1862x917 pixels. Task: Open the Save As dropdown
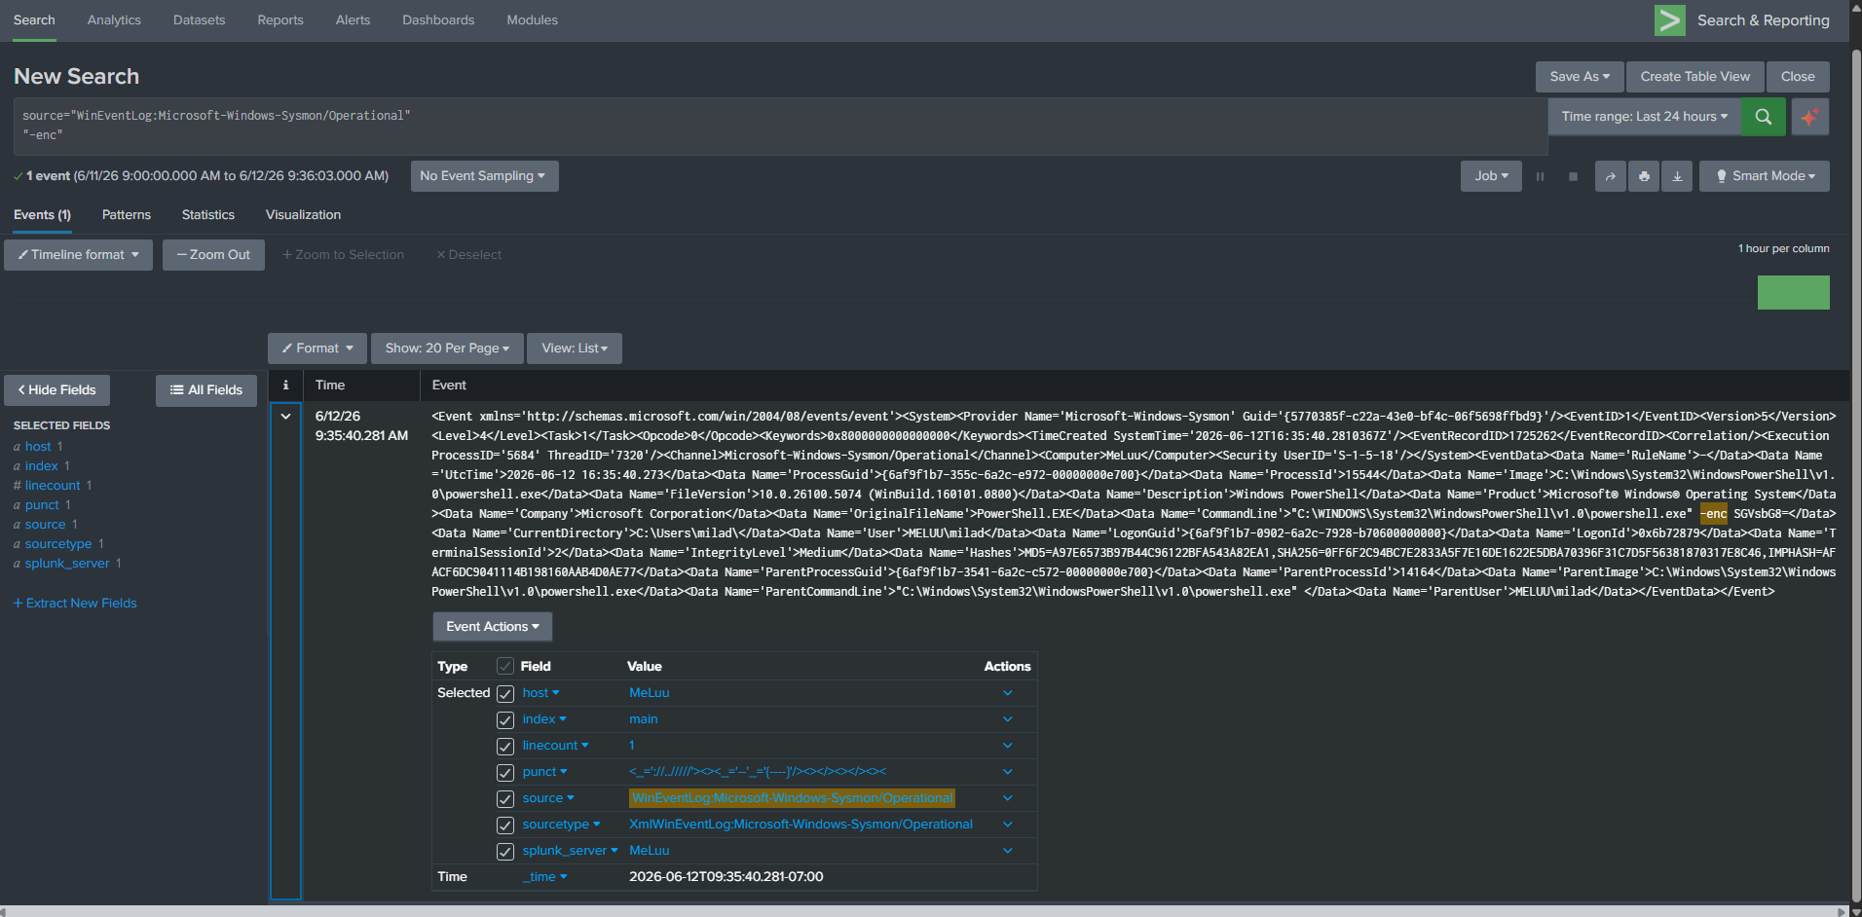click(1580, 77)
